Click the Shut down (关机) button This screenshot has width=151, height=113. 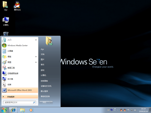pyautogui.click(x=44, y=102)
